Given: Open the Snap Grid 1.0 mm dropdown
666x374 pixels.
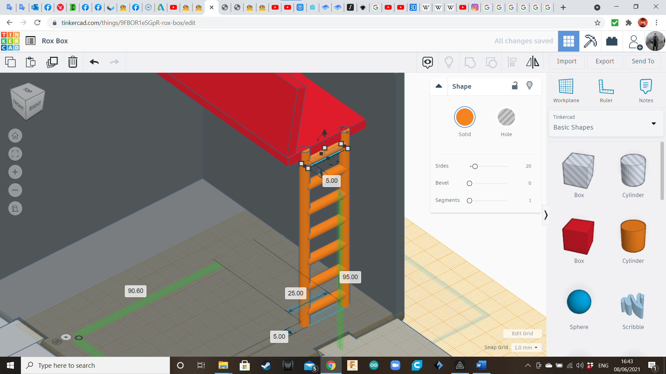Looking at the screenshot, I should pyautogui.click(x=526, y=347).
